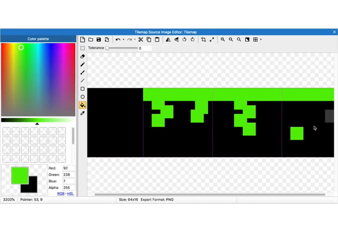The height and width of the screenshot is (239, 338).
Task: Zoom in with the plus magnifier
Action: 223,40
